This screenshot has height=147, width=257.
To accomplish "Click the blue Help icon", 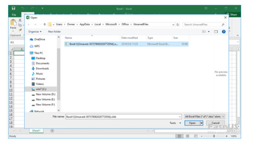I will 224,31.
